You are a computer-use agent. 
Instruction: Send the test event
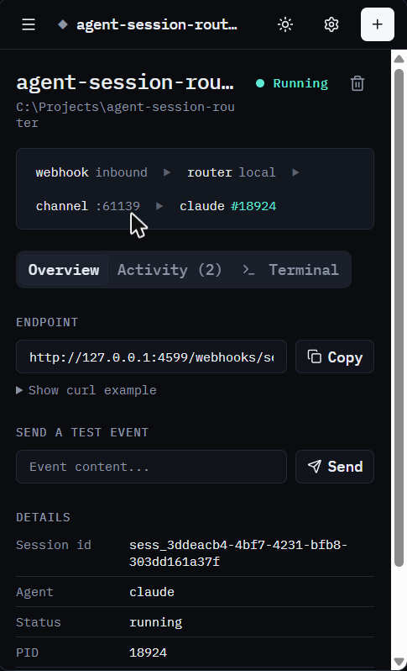(335, 467)
